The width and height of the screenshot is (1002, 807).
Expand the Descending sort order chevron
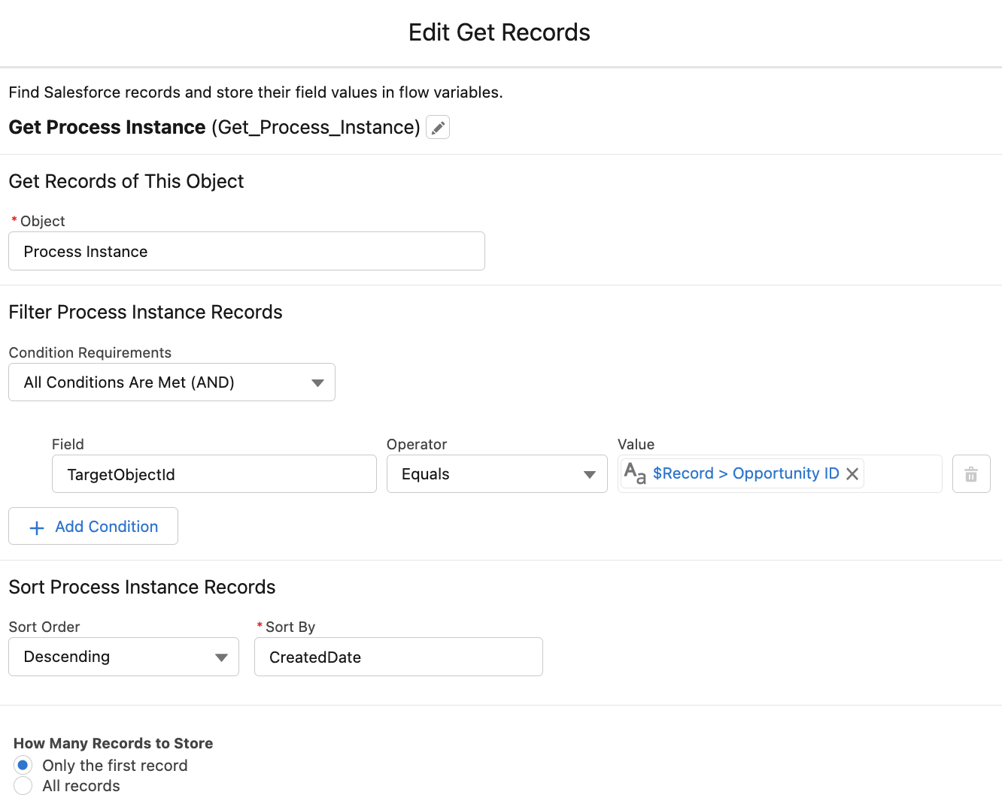pos(221,656)
